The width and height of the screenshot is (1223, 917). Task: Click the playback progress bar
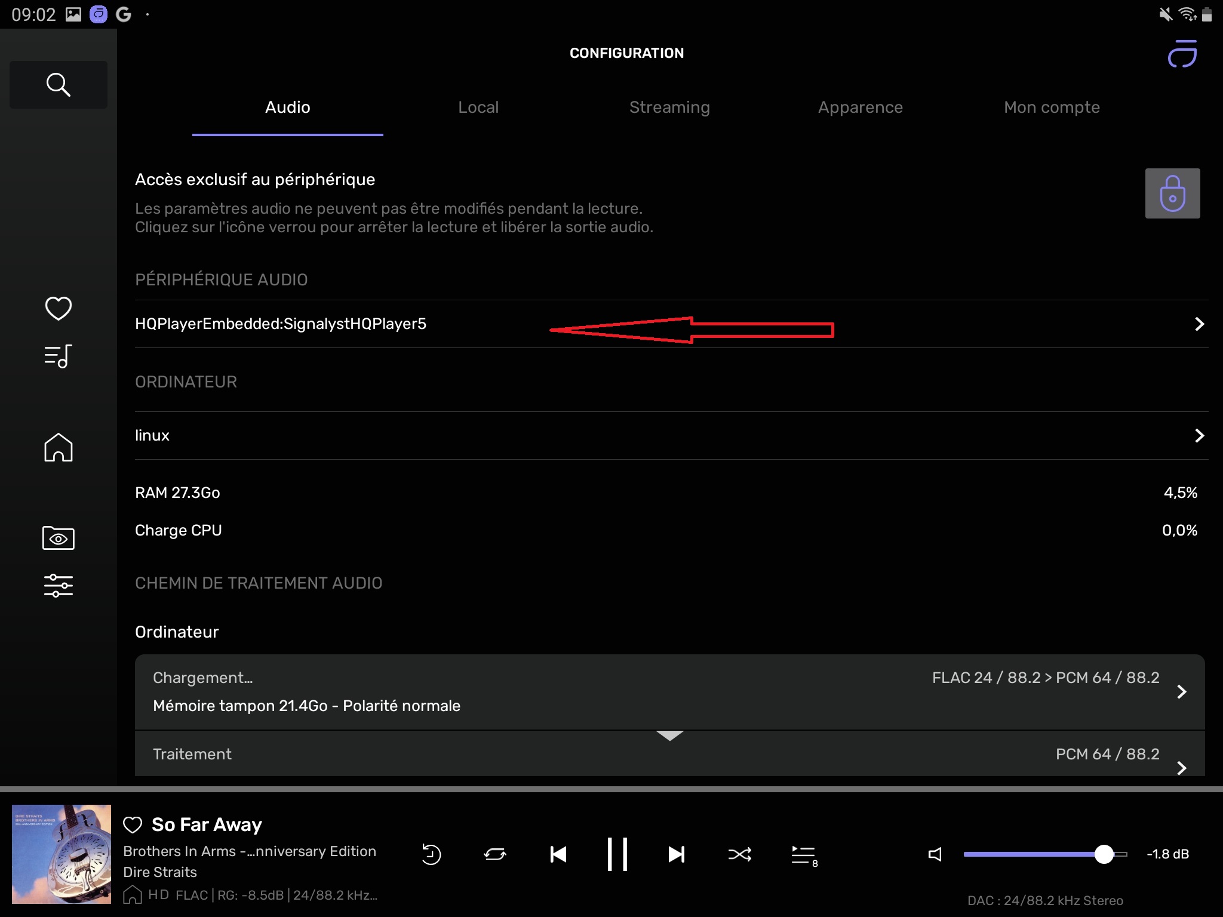click(611, 789)
